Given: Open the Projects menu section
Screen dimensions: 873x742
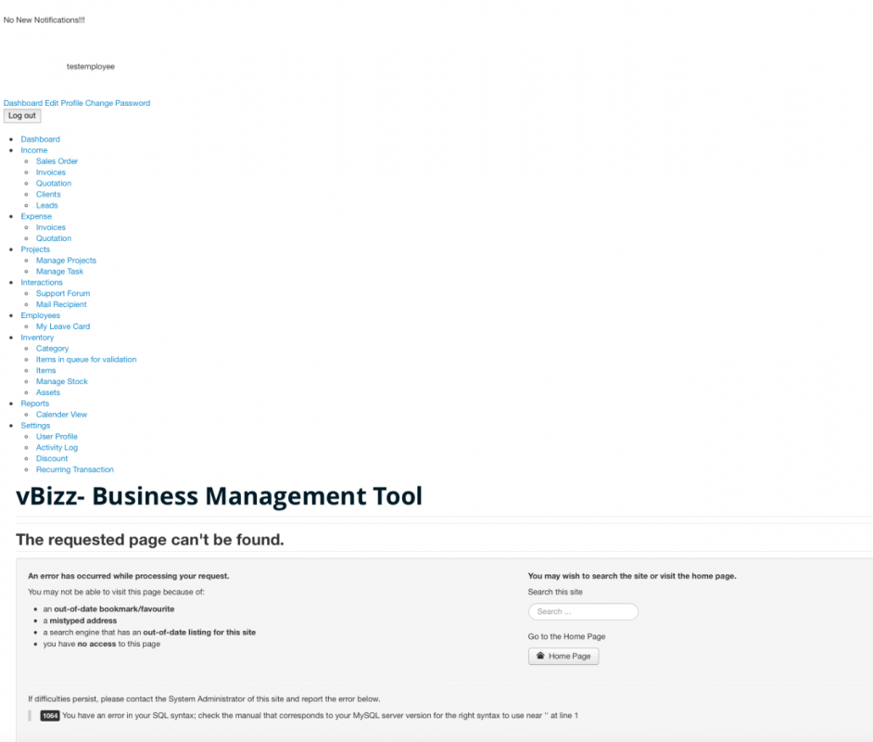Looking at the screenshot, I should tap(35, 249).
